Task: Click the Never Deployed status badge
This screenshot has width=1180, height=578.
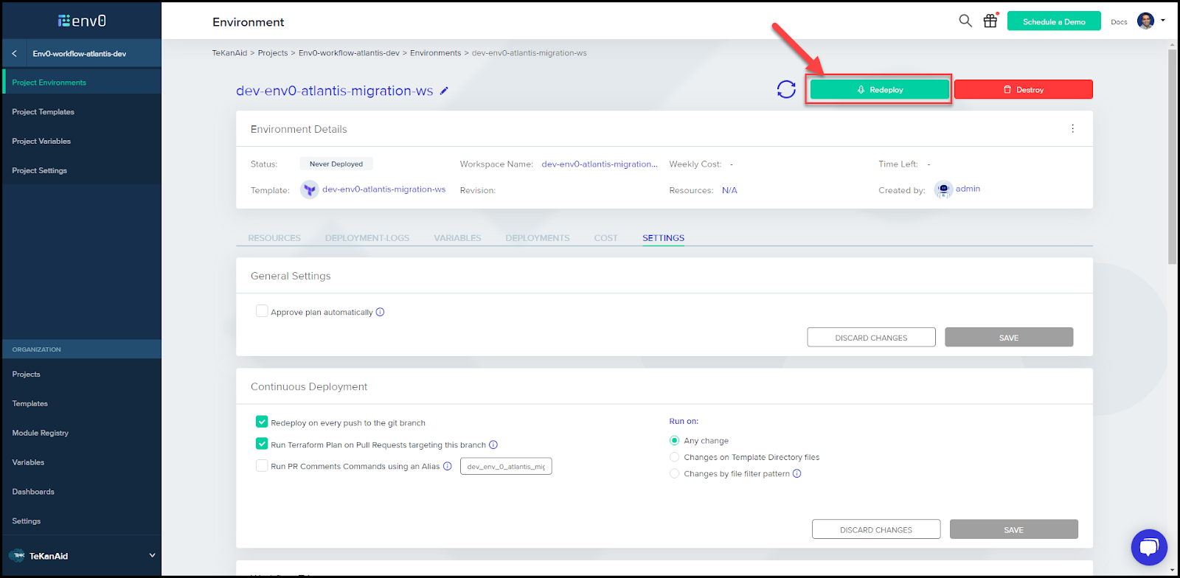Action: tap(336, 164)
